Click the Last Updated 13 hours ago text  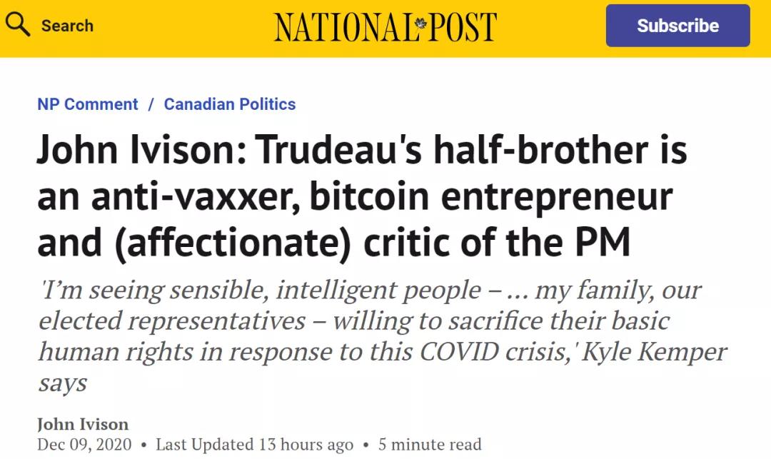(x=255, y=444)
